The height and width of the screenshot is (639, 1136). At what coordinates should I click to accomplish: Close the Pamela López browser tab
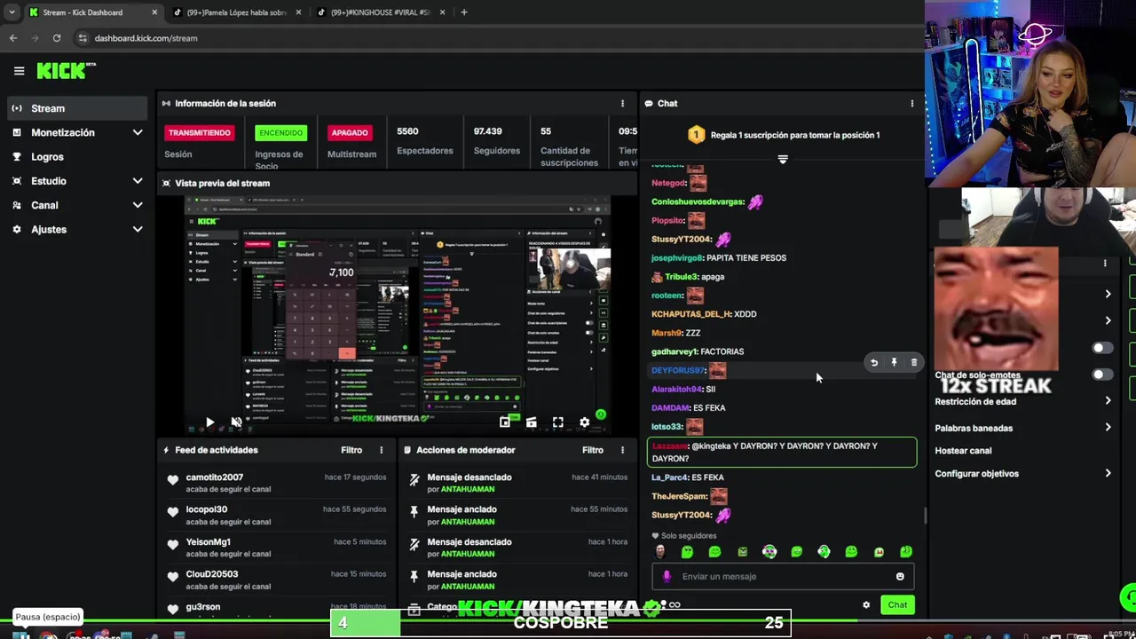(298, 12)
